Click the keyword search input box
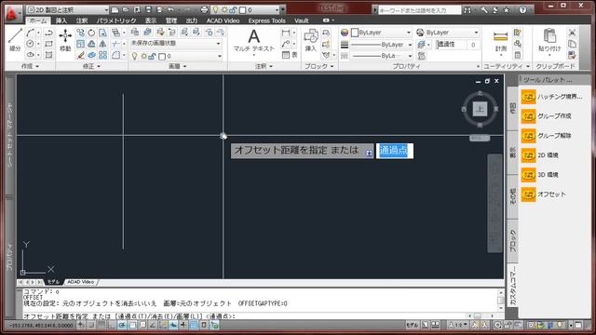The width and height of the screenshot is (596, 335). coord(419,10)
